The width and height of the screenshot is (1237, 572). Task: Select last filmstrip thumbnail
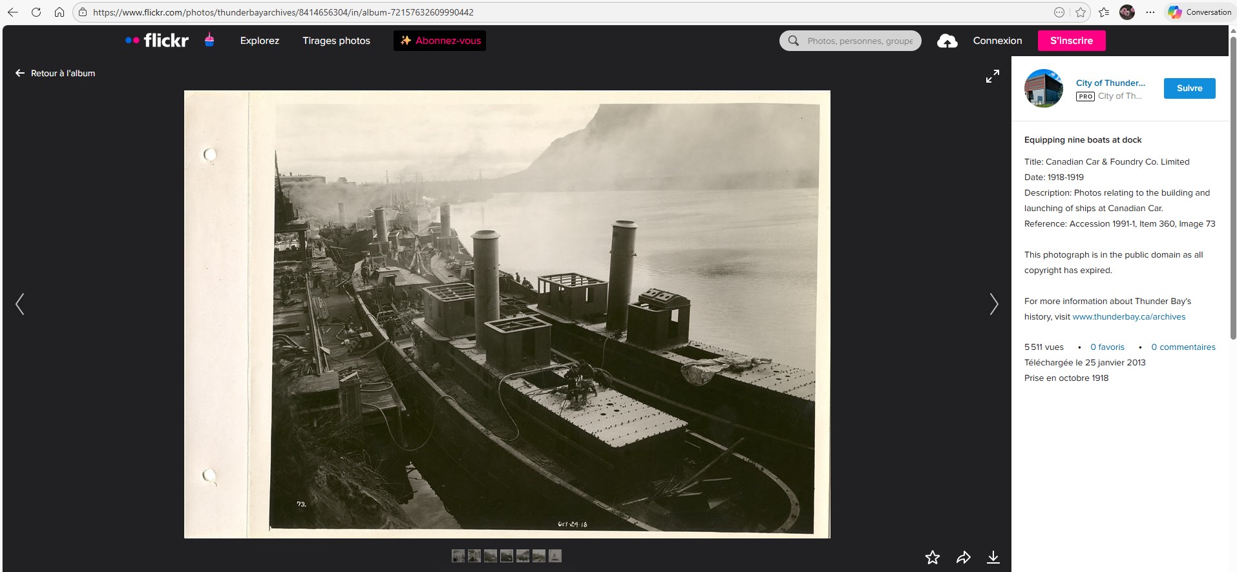pos(555,556)
